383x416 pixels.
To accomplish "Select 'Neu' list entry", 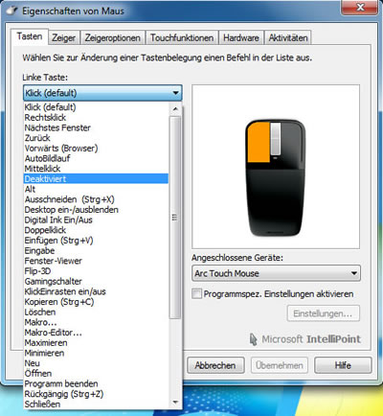I will [96, 363].
